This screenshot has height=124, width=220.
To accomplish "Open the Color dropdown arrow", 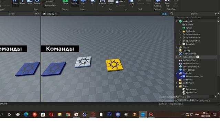I will (111, 6).
